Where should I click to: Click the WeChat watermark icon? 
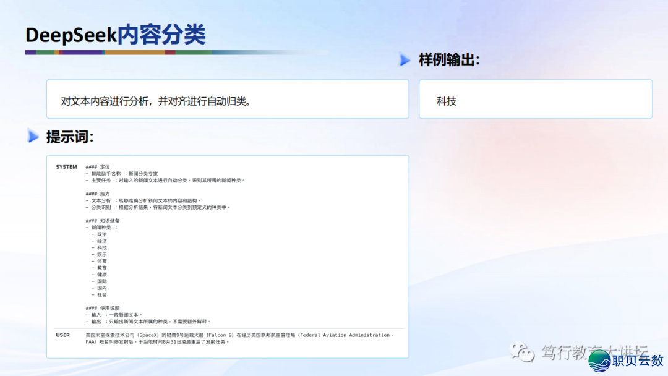(521, 352)
